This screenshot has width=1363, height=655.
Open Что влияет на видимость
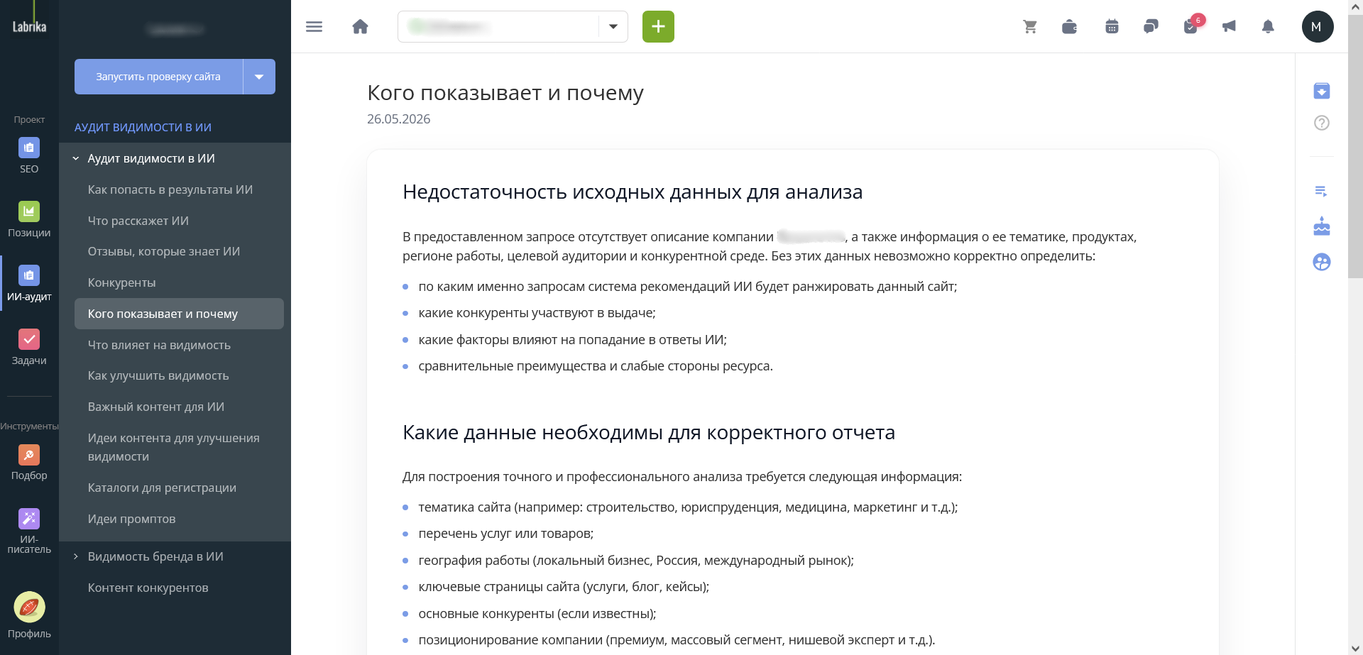coord(159,345)
